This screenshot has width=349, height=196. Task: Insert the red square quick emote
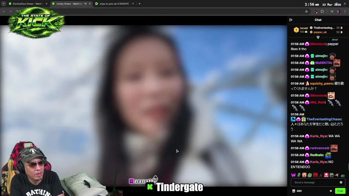coord(315,175)
